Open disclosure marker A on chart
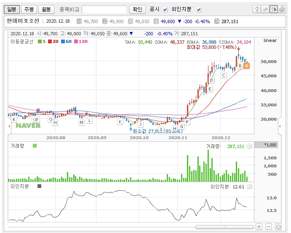The width and height of the screenshot is (291, 233). point(246,66)
